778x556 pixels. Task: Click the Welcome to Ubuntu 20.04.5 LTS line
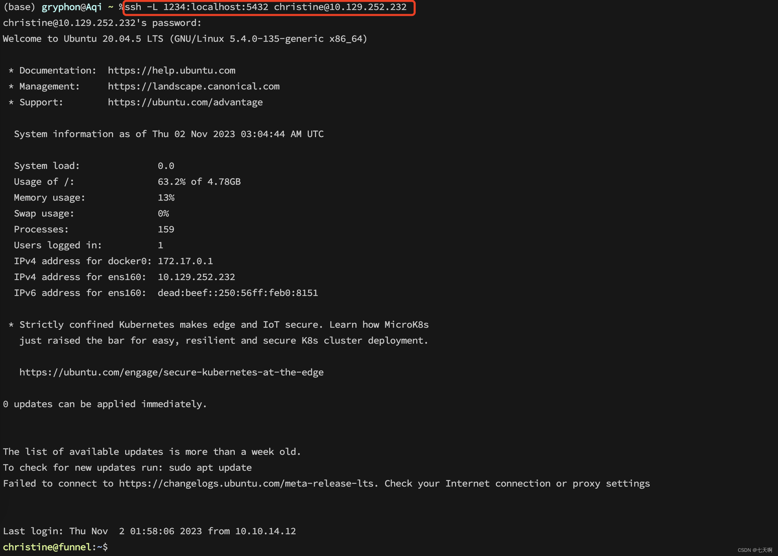[185, 39]
